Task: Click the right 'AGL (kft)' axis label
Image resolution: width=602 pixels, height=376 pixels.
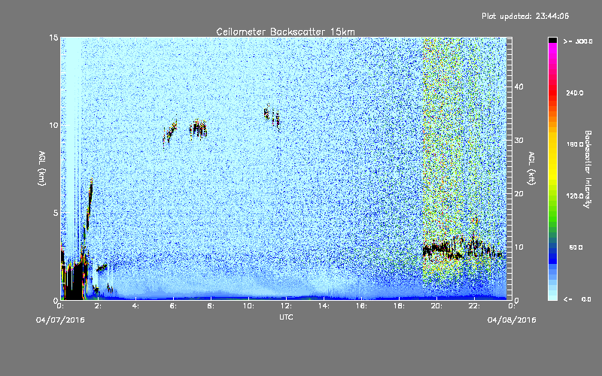Action: click(531, 168)
